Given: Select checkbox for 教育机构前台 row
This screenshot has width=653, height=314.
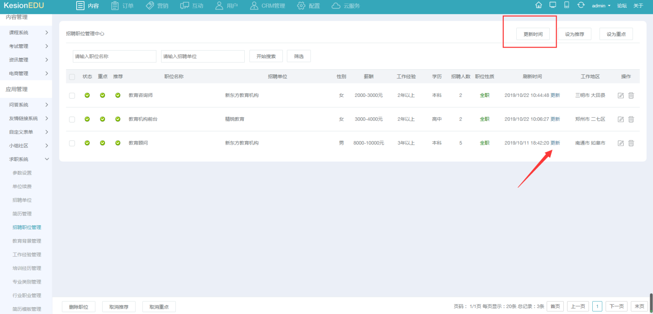Looking at the screenshot, I should coord(72,119).
